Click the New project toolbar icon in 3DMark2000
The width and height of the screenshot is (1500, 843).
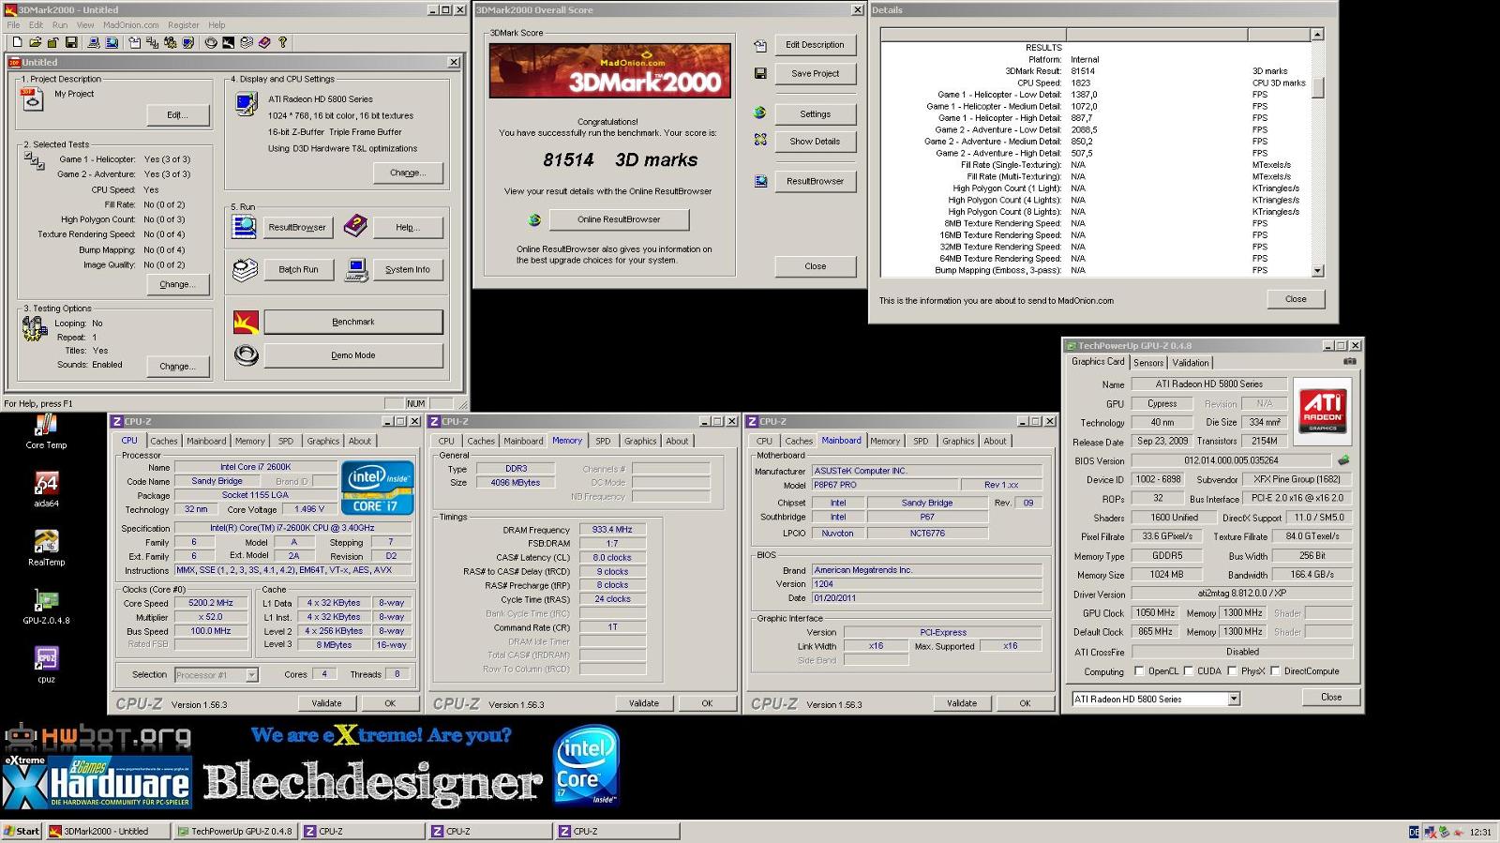[x=17, y=42]
